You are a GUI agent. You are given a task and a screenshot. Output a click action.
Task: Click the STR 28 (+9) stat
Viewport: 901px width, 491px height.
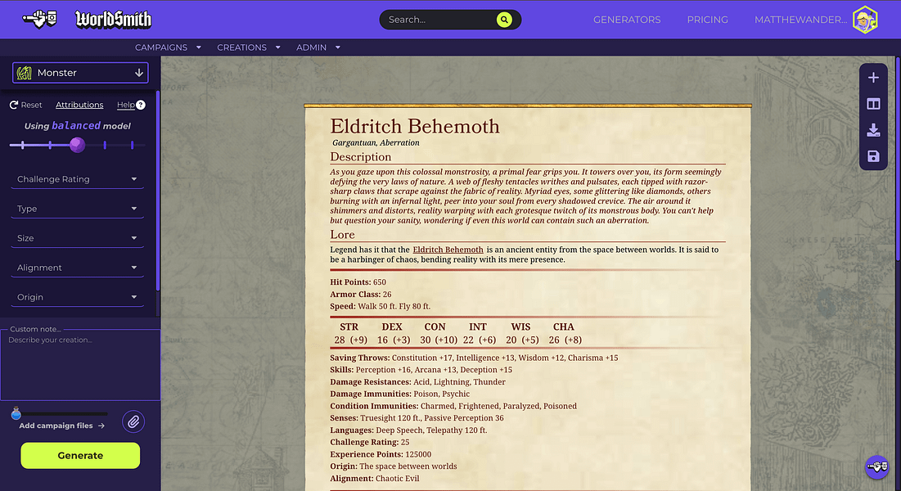pos(350,333)
